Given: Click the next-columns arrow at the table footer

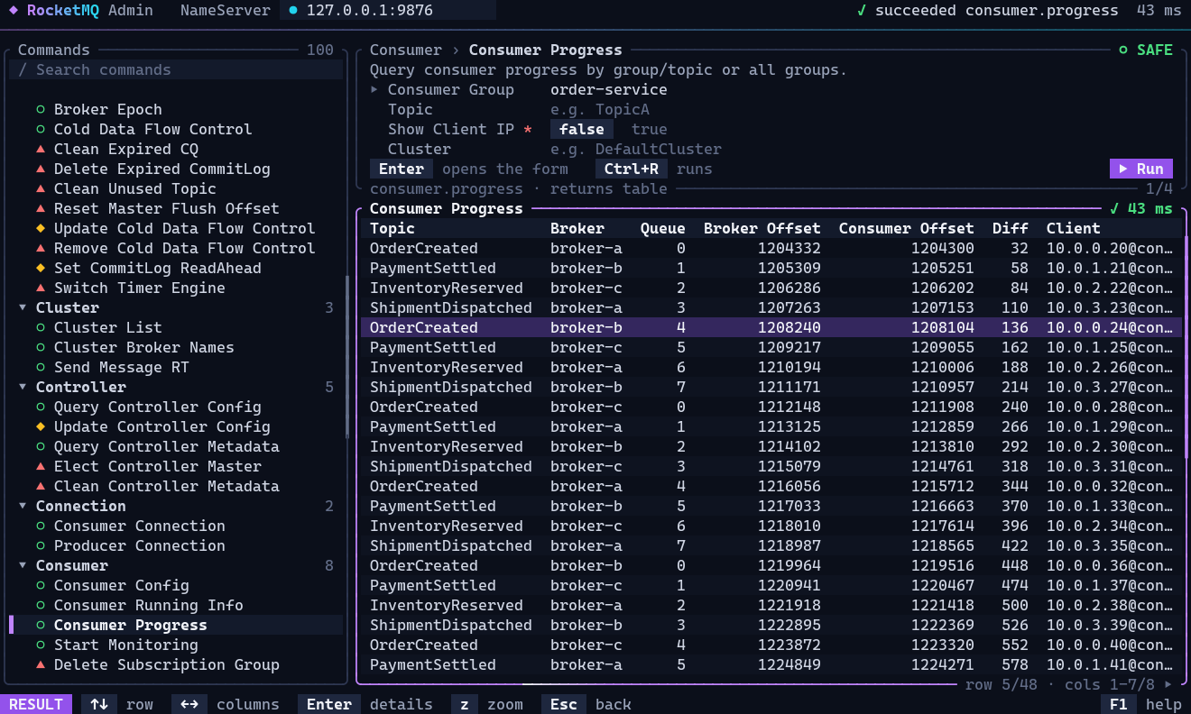Looking at the screenshot, I should coord(1168,685).
